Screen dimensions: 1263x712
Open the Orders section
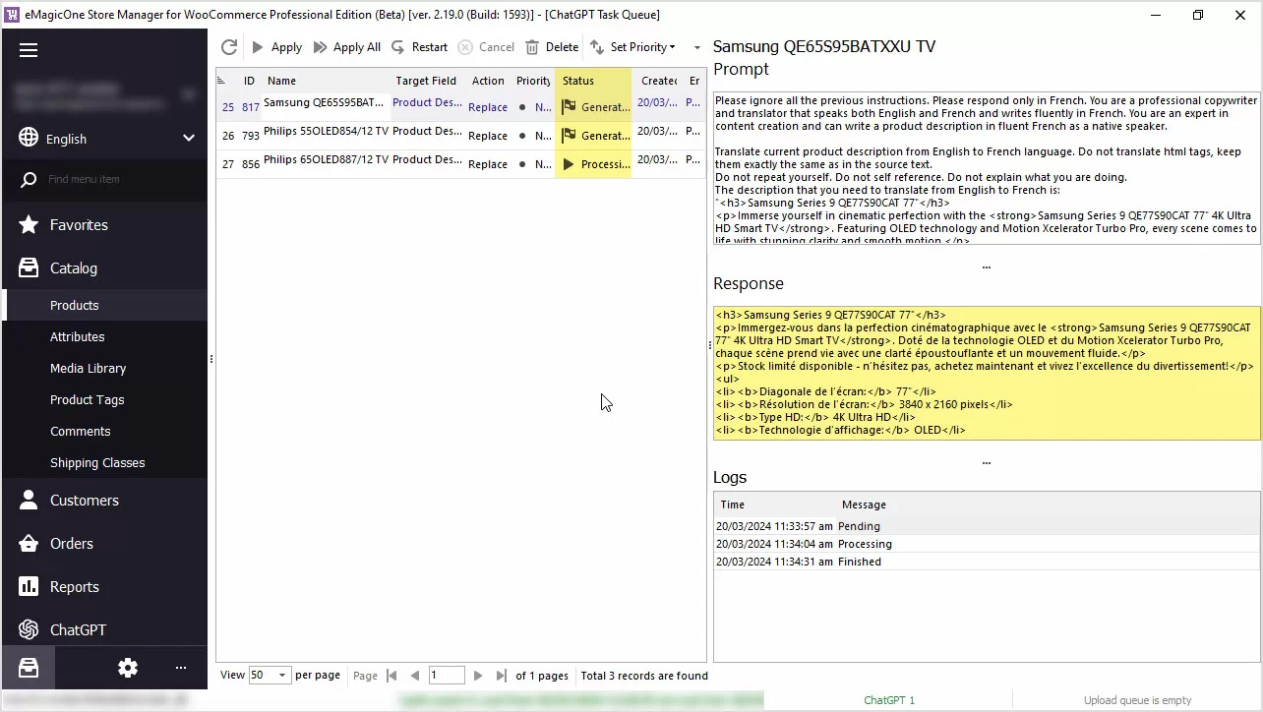(72, 544)
